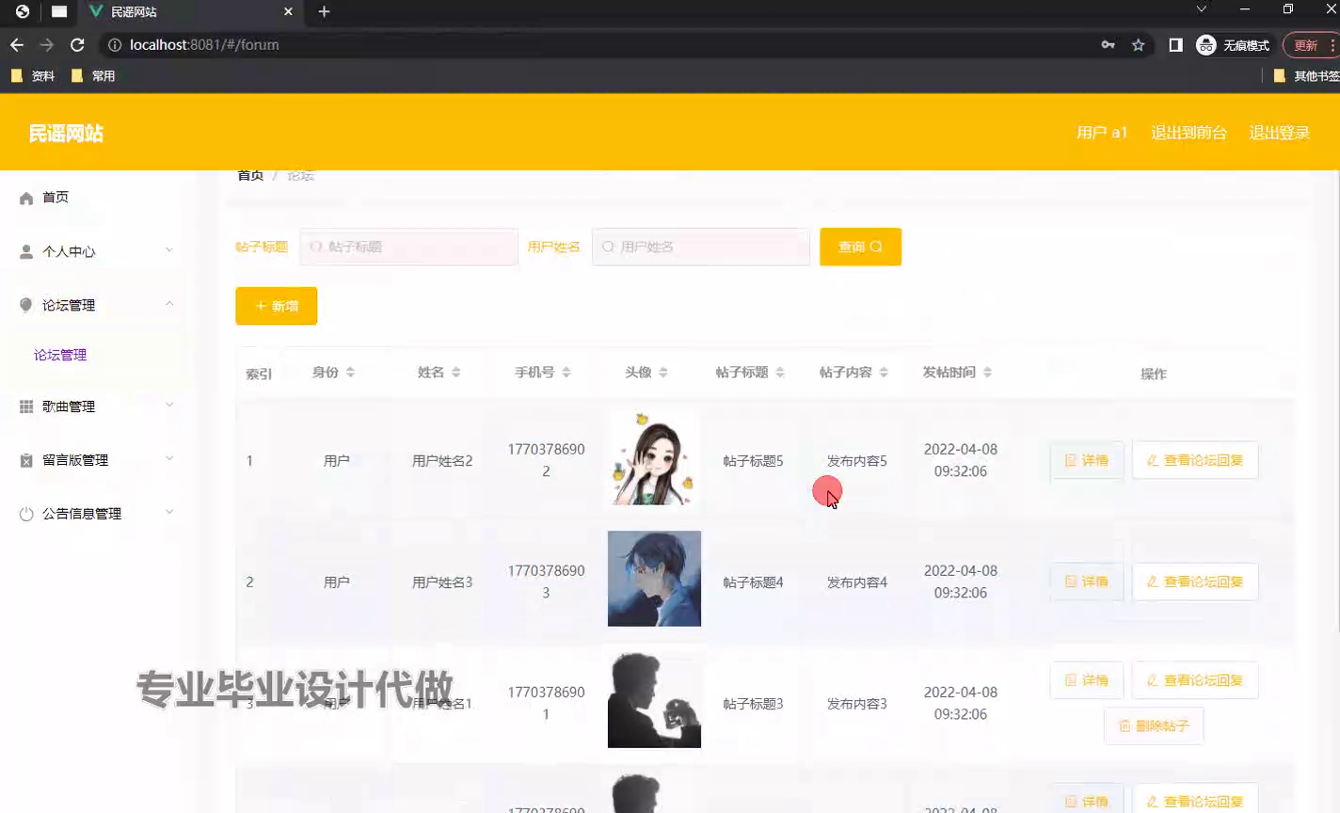1340x813 pixels.
Task: Click 查看论坛回复 for 帖子标题5
Action: tap(1195, 460)
